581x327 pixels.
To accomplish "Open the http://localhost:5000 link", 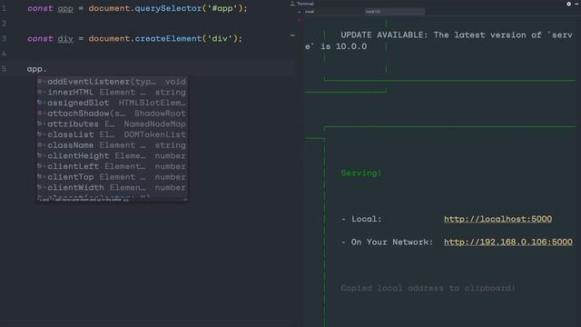I will point(497,219).
